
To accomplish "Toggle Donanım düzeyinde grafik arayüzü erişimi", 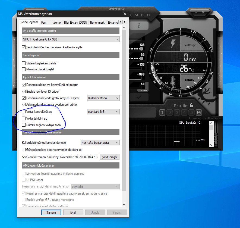I will pos(24,98).
